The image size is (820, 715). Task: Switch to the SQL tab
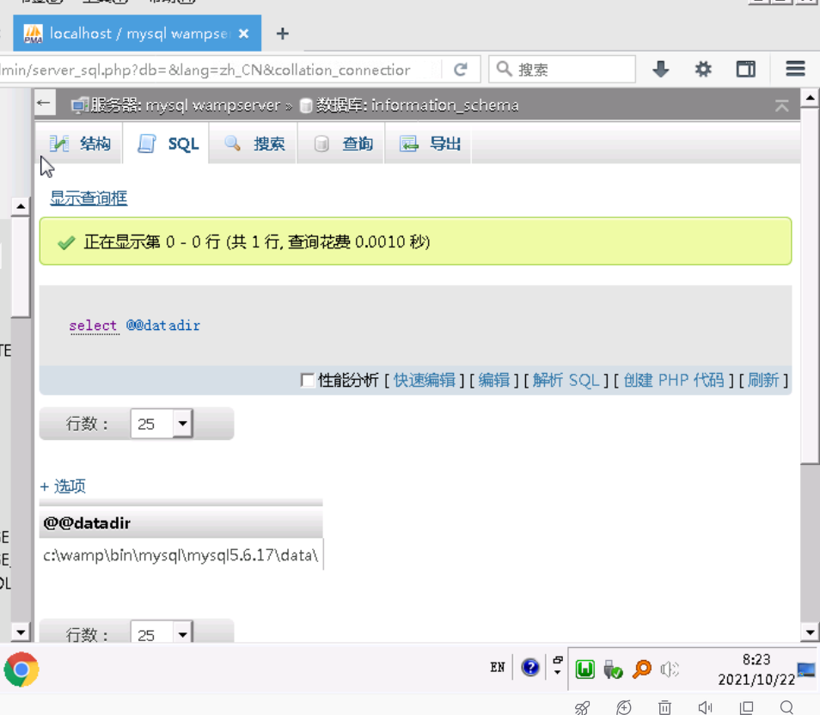[167, 144]
